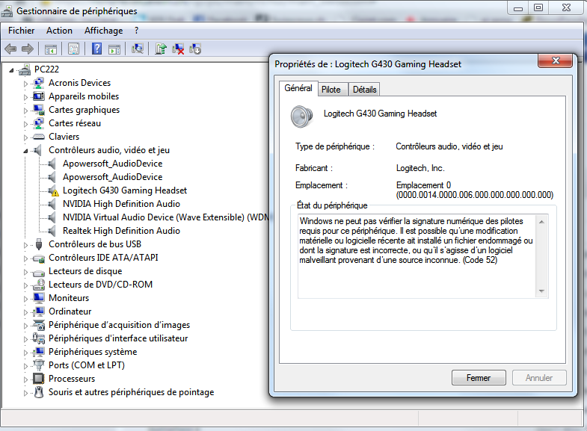Click the Properties sheet toolbar icon
Image resolution: width=587 pixels, height=431 pixels.
tap(73, 49)
